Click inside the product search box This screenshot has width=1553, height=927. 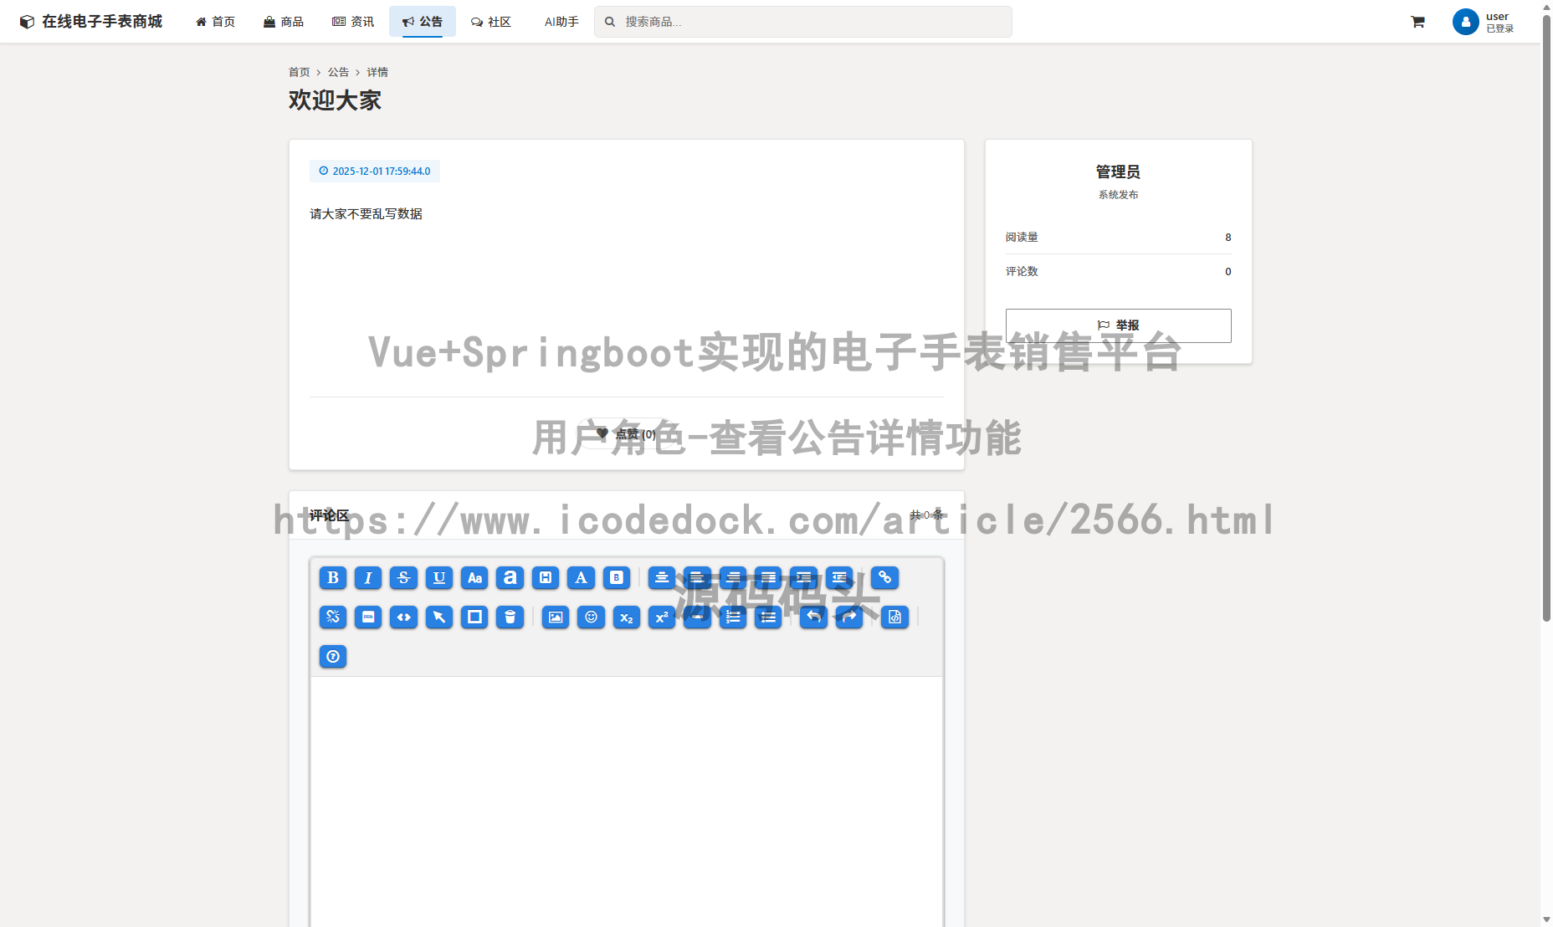[802, 22]
